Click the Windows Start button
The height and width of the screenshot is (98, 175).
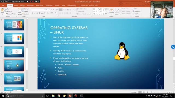tap(2, 96)
